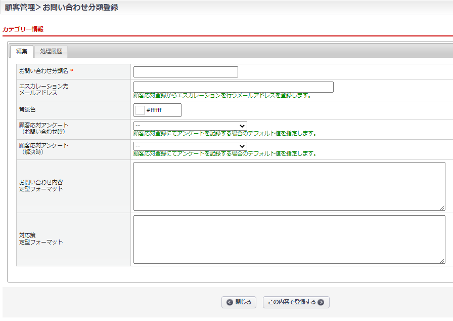Click the right arrow icon on 登録する
The height and width of the screenshot is (321, 453).
(x=321, y=302)
